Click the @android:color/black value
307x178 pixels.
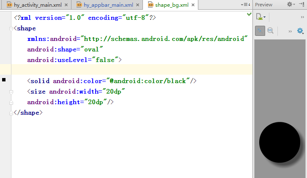click(x=148, y=81)
